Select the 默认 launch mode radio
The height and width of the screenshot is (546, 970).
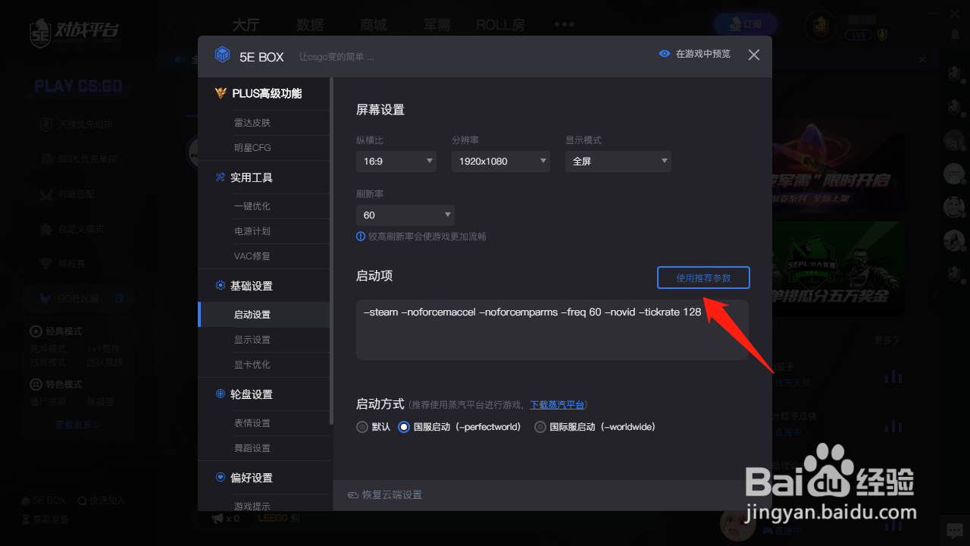click(361, 427)
